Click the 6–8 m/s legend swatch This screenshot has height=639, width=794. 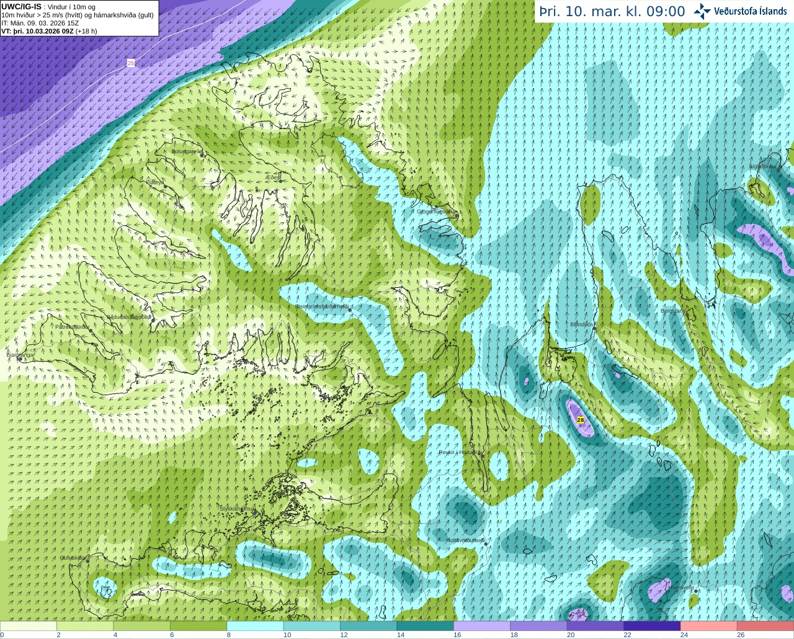point(198,626)
